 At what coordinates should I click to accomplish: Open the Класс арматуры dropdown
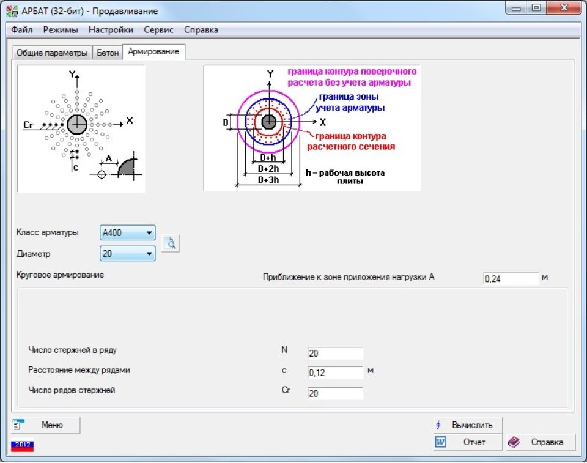[x=149, y=233]
